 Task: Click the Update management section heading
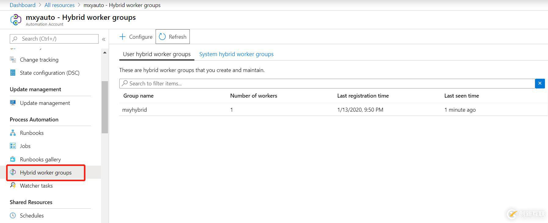point(35,89)
